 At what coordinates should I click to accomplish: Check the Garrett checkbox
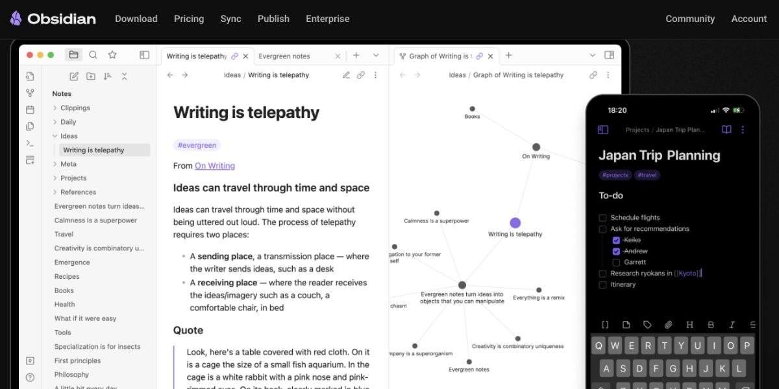616,262
